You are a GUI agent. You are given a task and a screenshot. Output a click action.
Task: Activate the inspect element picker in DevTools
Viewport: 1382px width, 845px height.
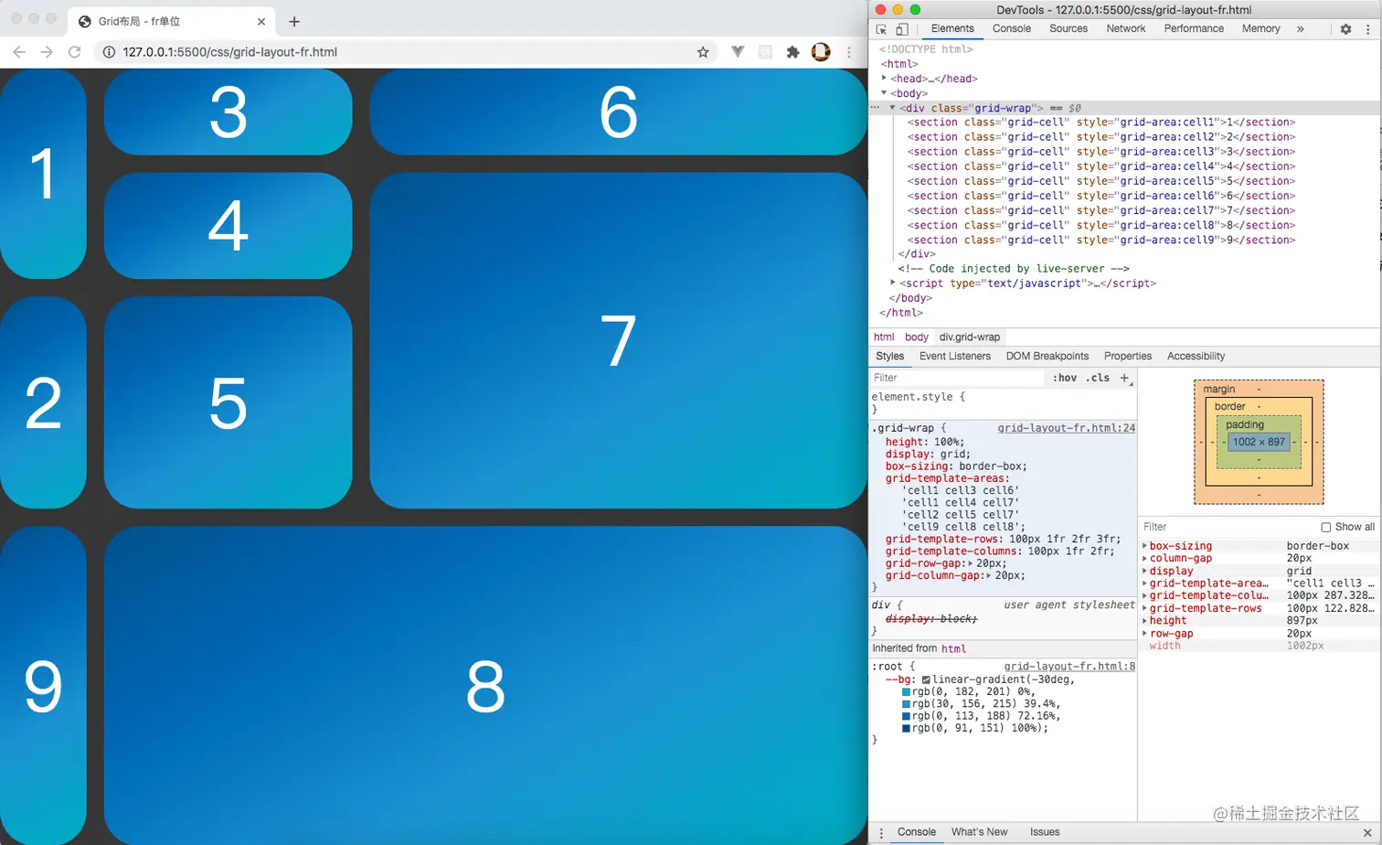pos(882,29)
